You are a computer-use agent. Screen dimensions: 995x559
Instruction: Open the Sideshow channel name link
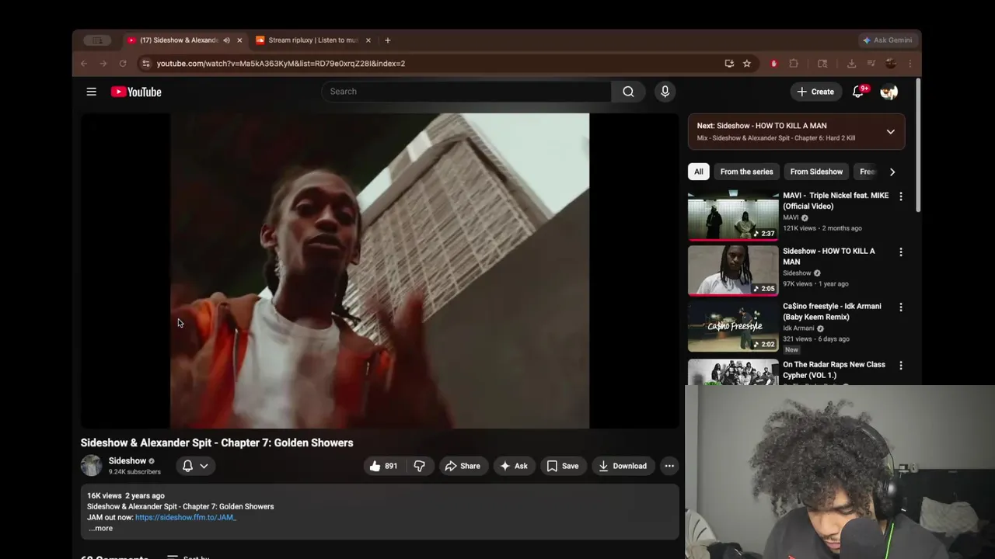tap(127, 460)
